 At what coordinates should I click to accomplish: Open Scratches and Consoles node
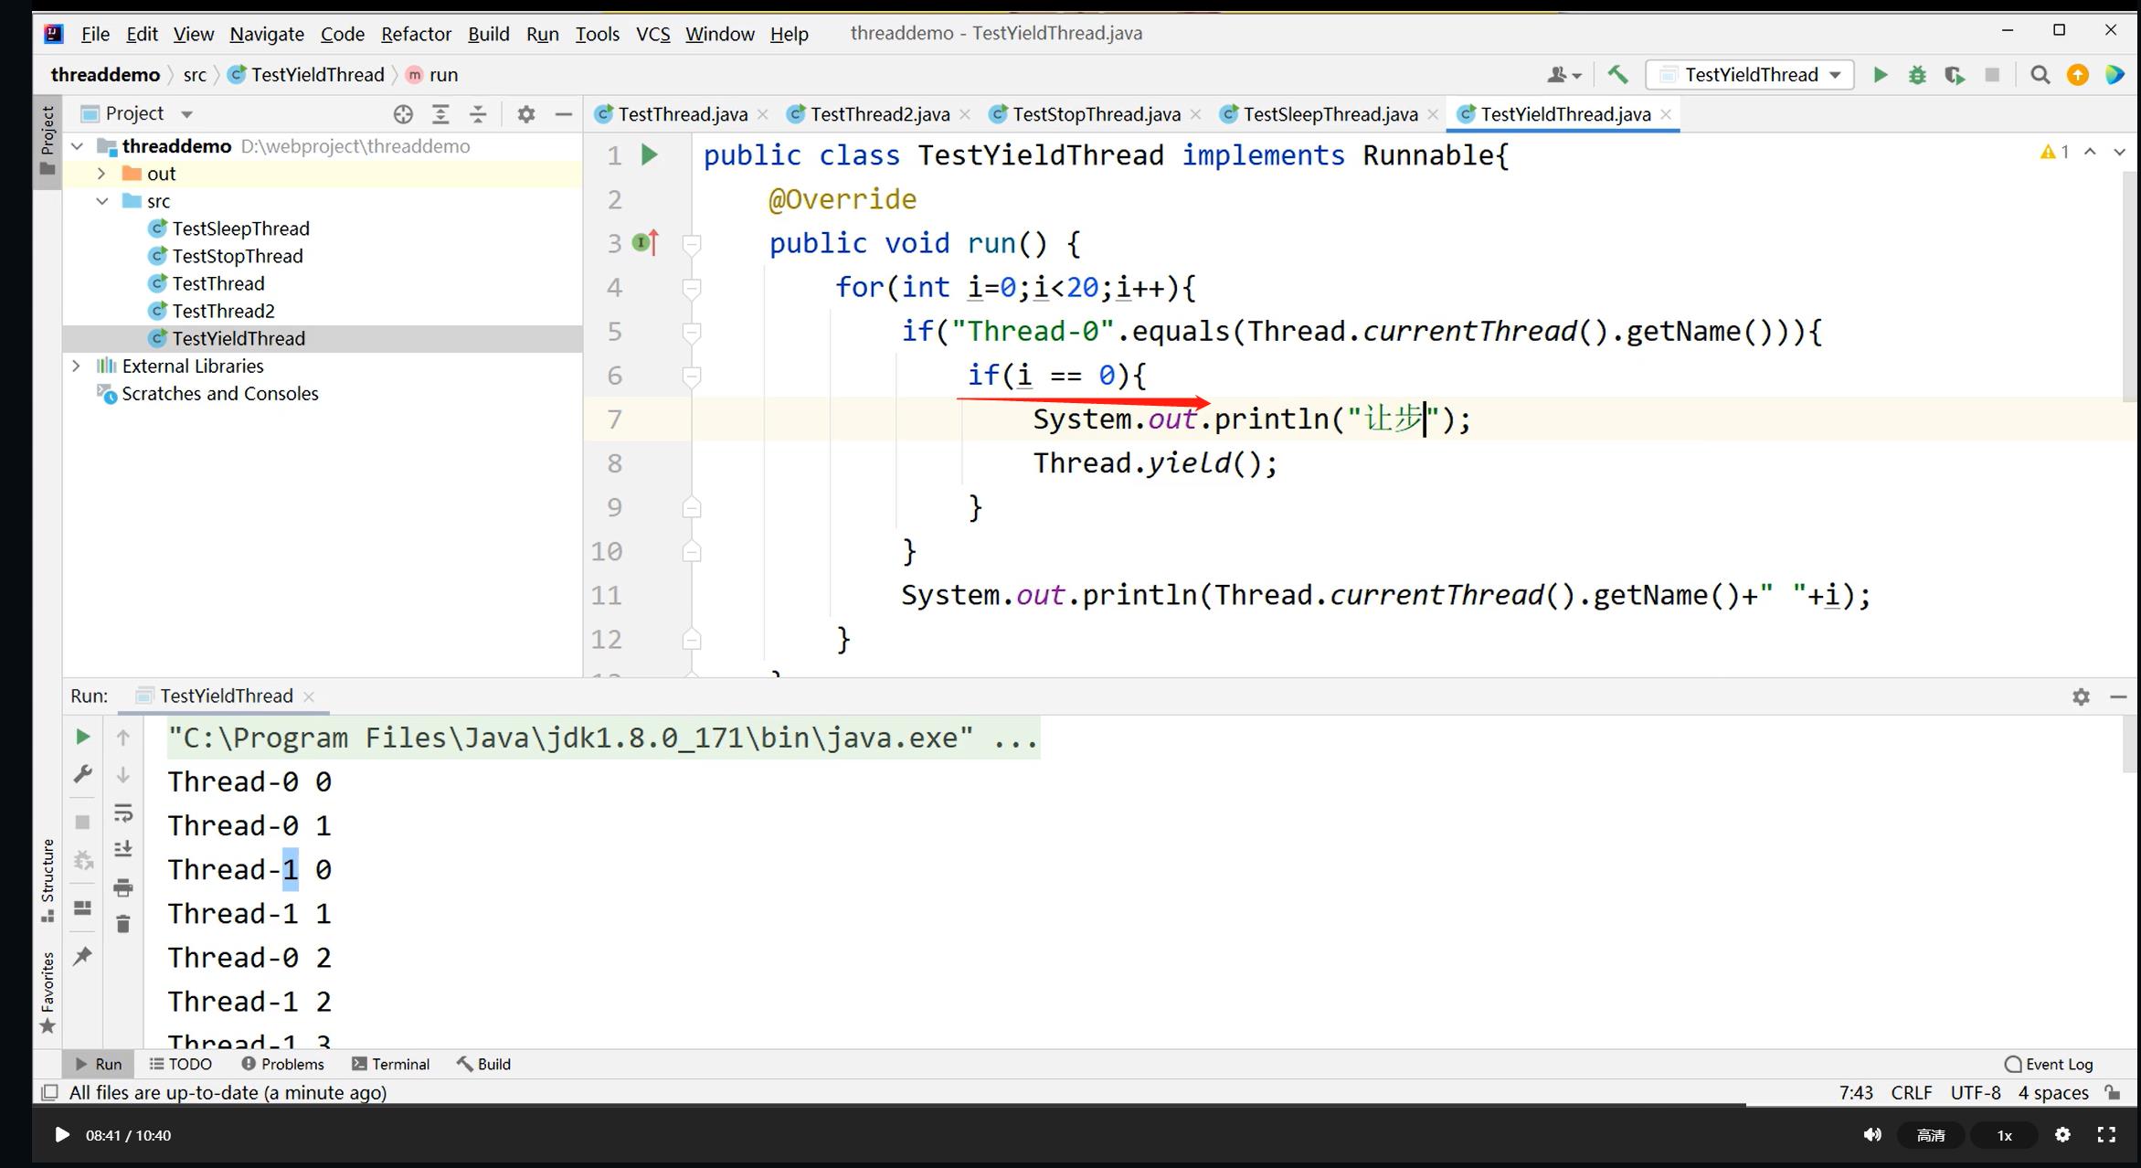click(x=219, y=394)
